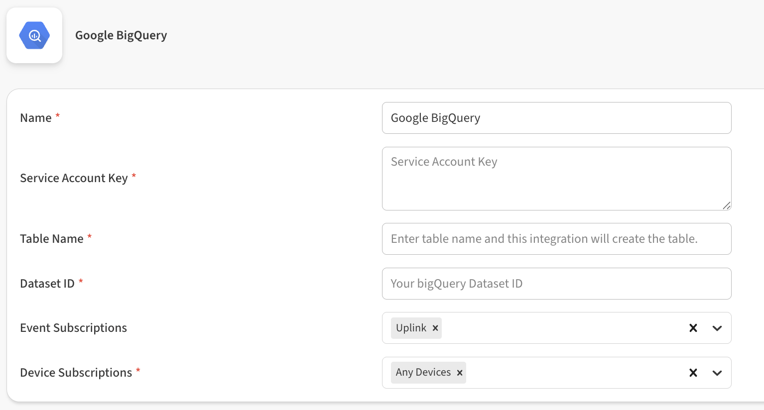Viewport: 764px width, 410px height.
Task: Click the Google BigQuery page title
Action: 121,35
